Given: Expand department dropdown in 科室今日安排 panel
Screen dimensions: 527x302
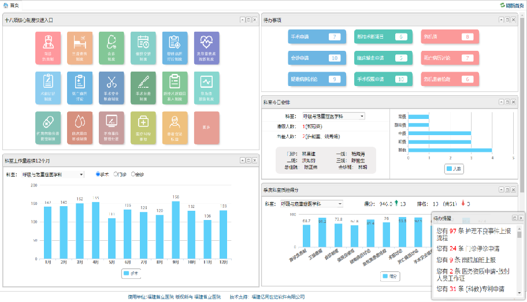Looking at the screenshot, I should (x=331, y=116).
